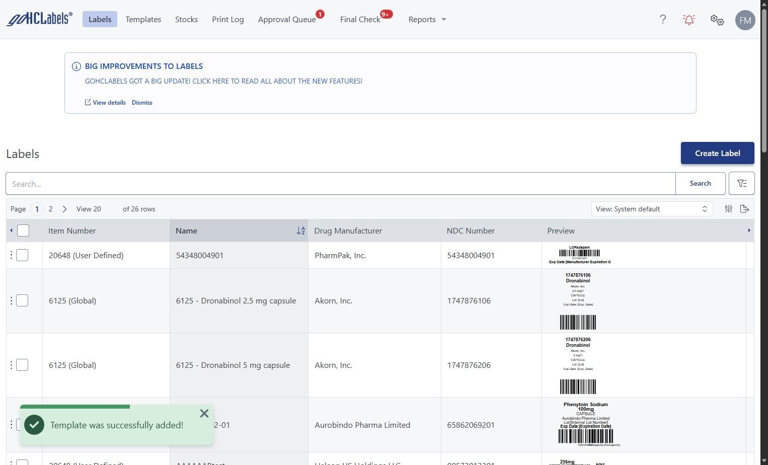
Task: Go to next page with chevron arrow
Action: pyautogui.click(x=64, y=209)
